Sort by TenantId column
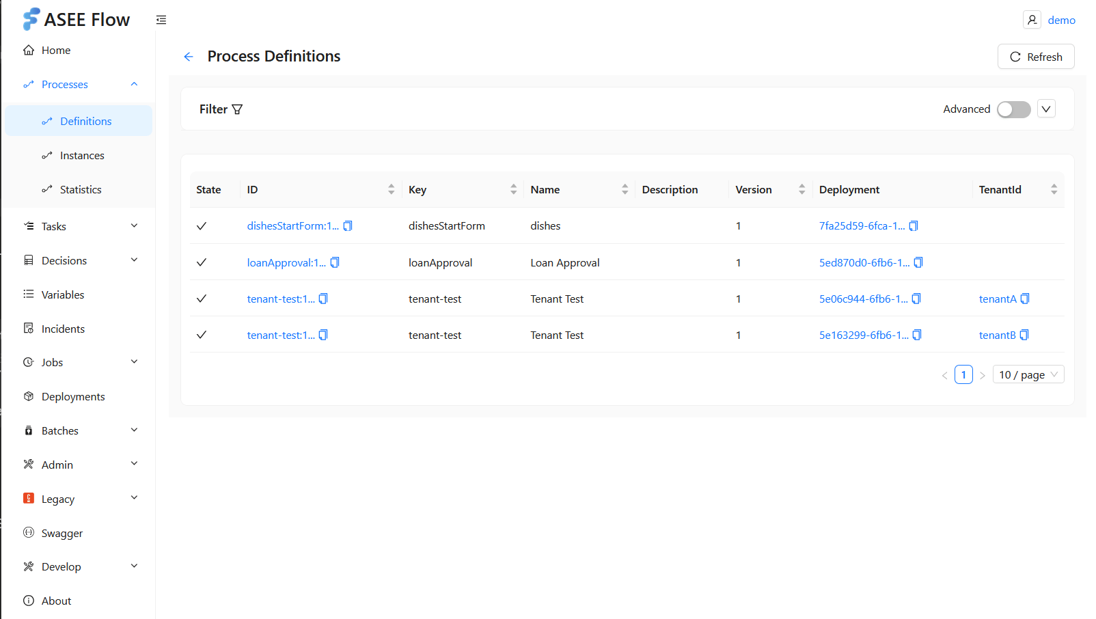The height and width of the screenshot is (619, 1096). [x=1054, y=189]
